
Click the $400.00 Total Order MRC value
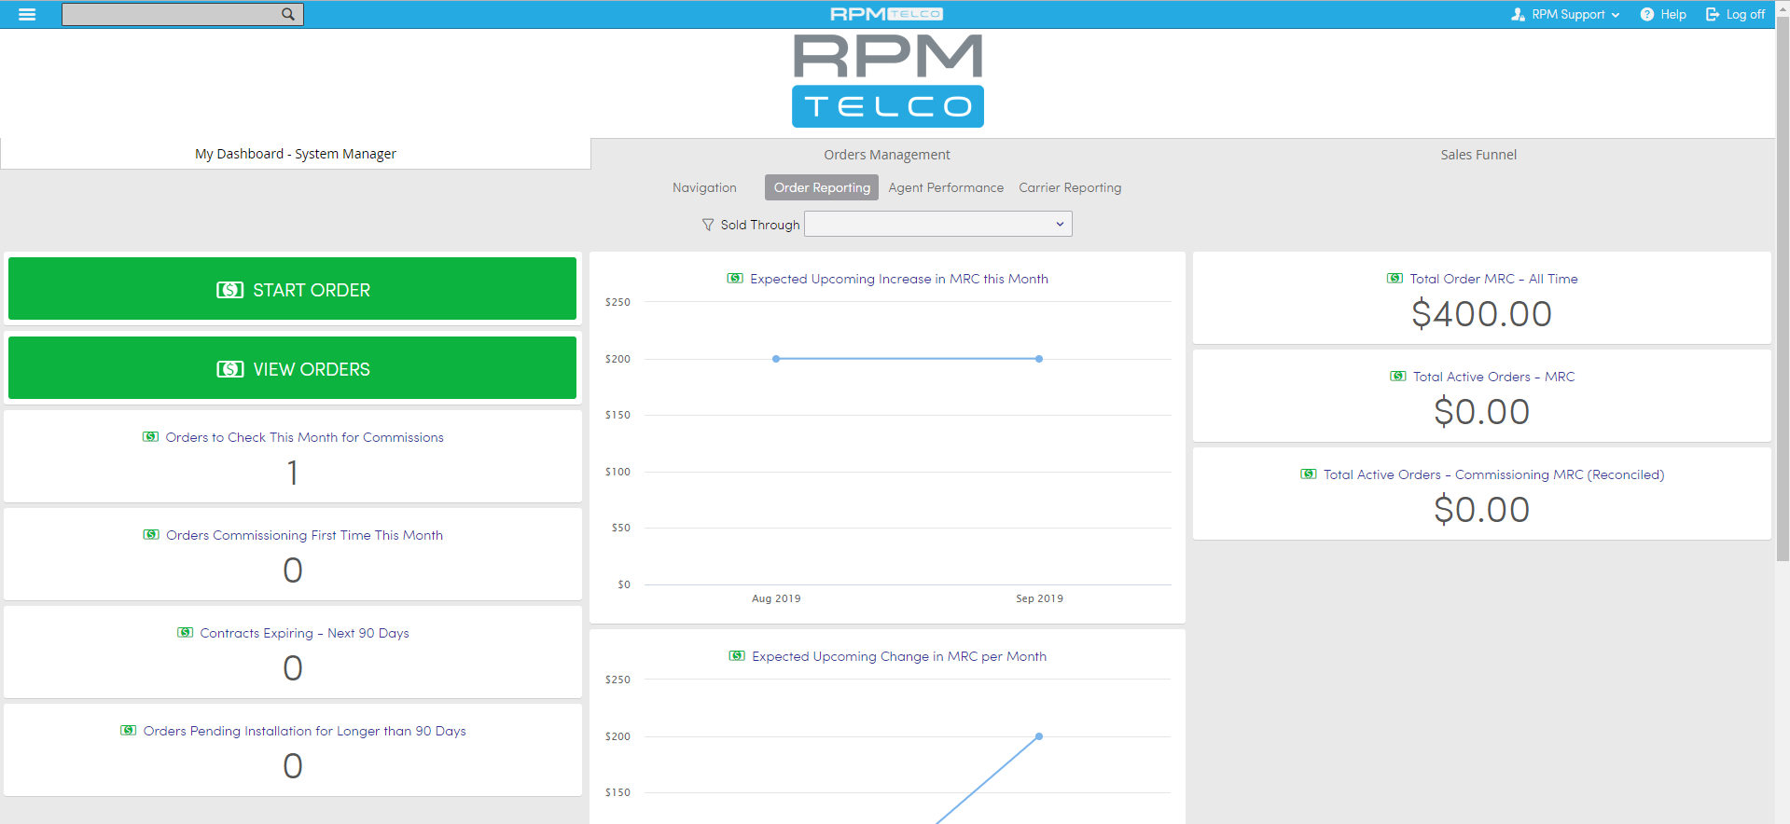[1481, 314]
